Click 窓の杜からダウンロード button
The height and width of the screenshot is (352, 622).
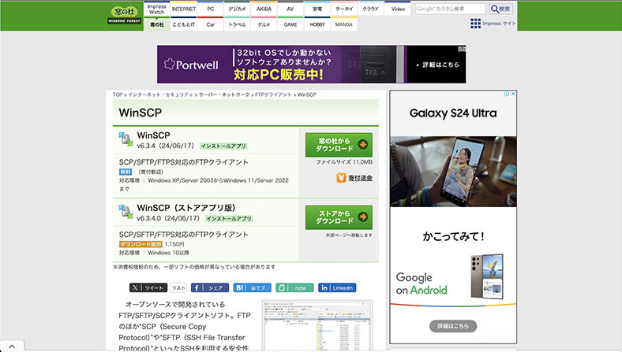click(339, 145)
